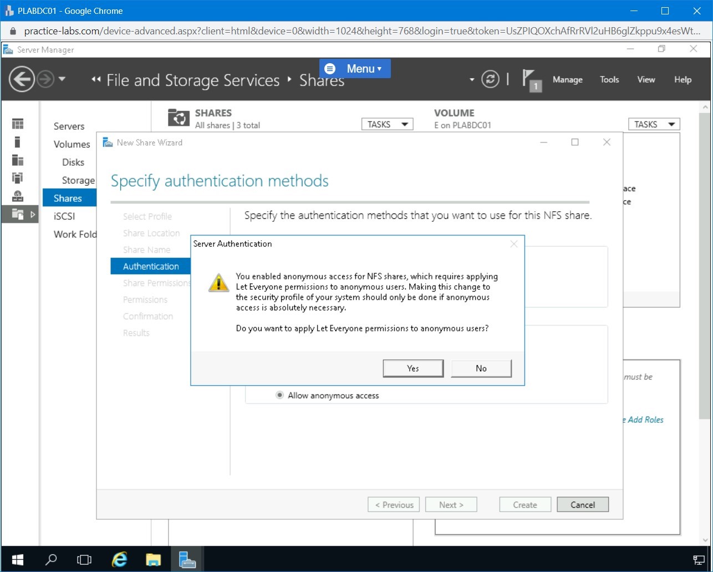Open the VOLUME Tasks dropdown
Image resolution: width=713 pixels, height=572 pixels.
pos(654,125)
